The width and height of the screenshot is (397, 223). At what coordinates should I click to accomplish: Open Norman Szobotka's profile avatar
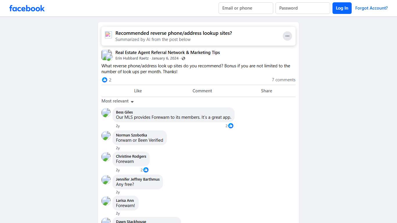[106, 136]
